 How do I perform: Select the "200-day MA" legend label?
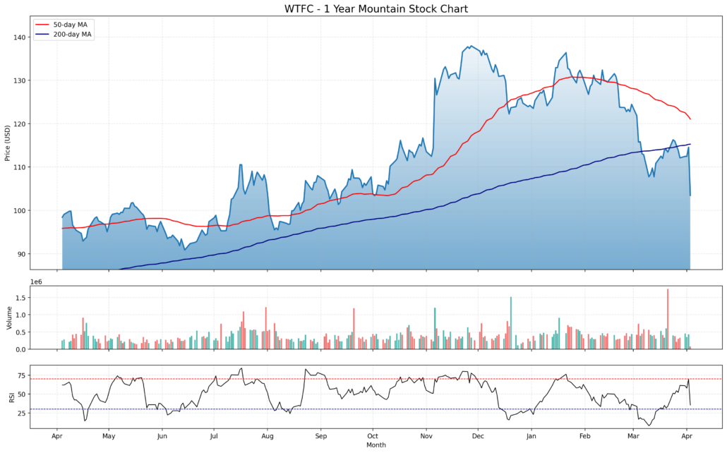[x=72, y=35]
